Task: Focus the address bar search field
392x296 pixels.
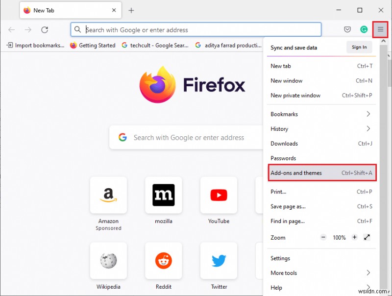Action: point(196,30)
